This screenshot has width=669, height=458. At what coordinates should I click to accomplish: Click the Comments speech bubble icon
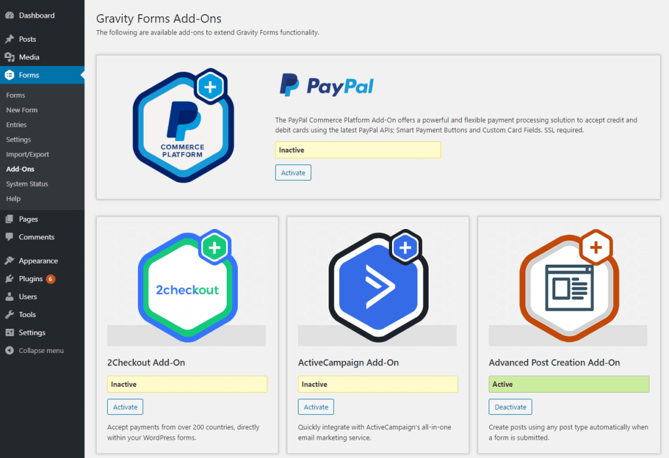(9, 237)
